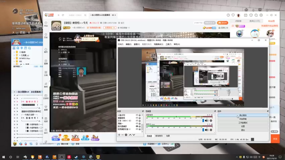Open 自由模式 mode dropdown in chat window
Image resolution: width=285 pixels, height=160 pixels.
tap(17, 66)
